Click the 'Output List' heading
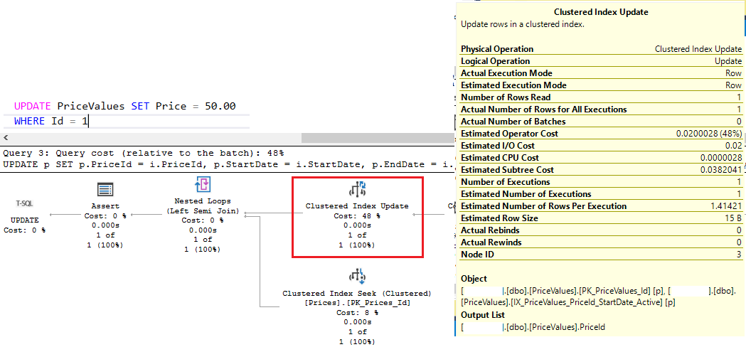The image size is (746, 347). (483, 315)
